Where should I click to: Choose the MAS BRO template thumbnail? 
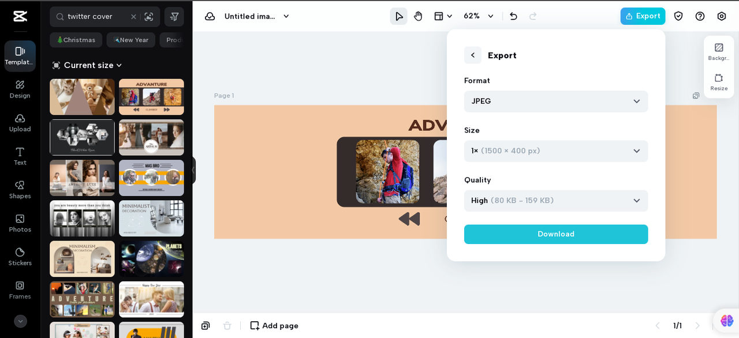tap(151, 178)
